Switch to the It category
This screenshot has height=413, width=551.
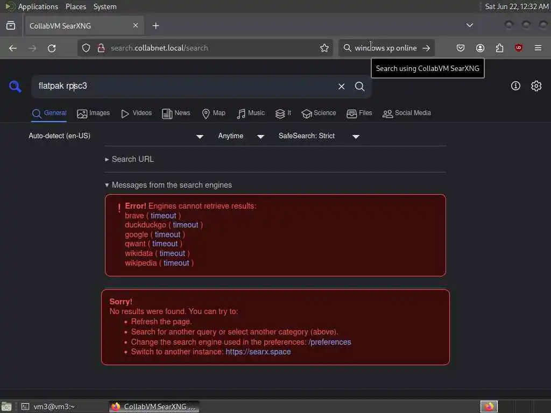[x=283, y=113]
